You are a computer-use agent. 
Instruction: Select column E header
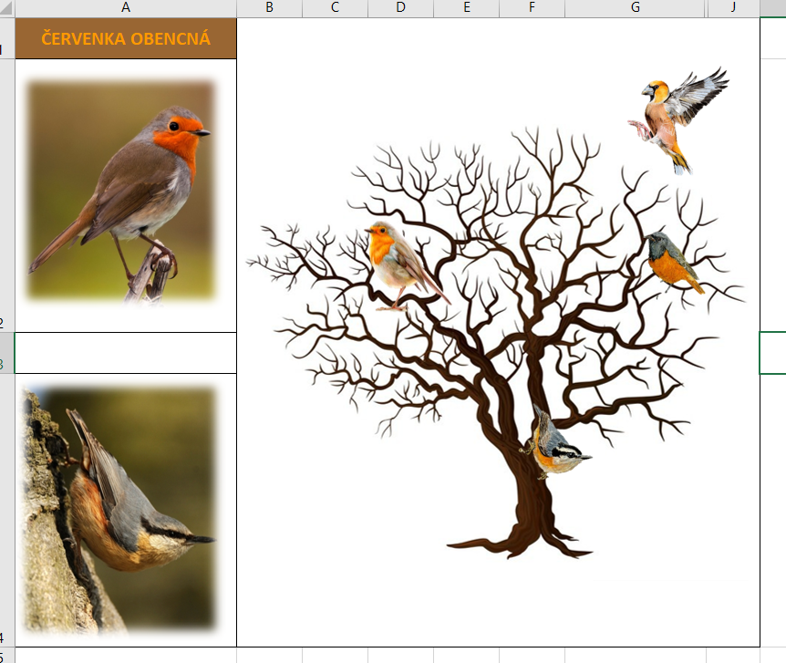pos(466,8)
